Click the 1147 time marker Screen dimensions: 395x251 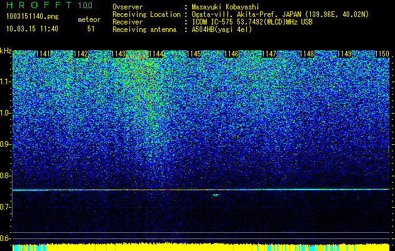click(269, 54)
